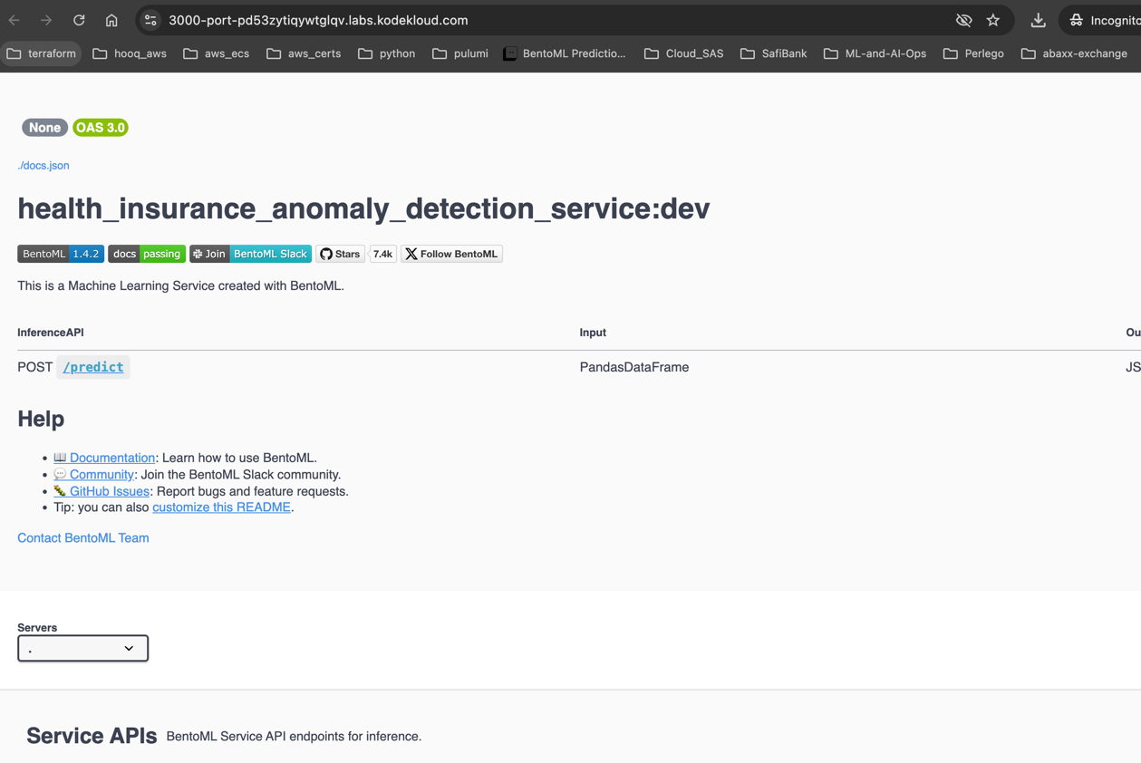Click the 7.4k stars count badge

[x=382, y=254]
